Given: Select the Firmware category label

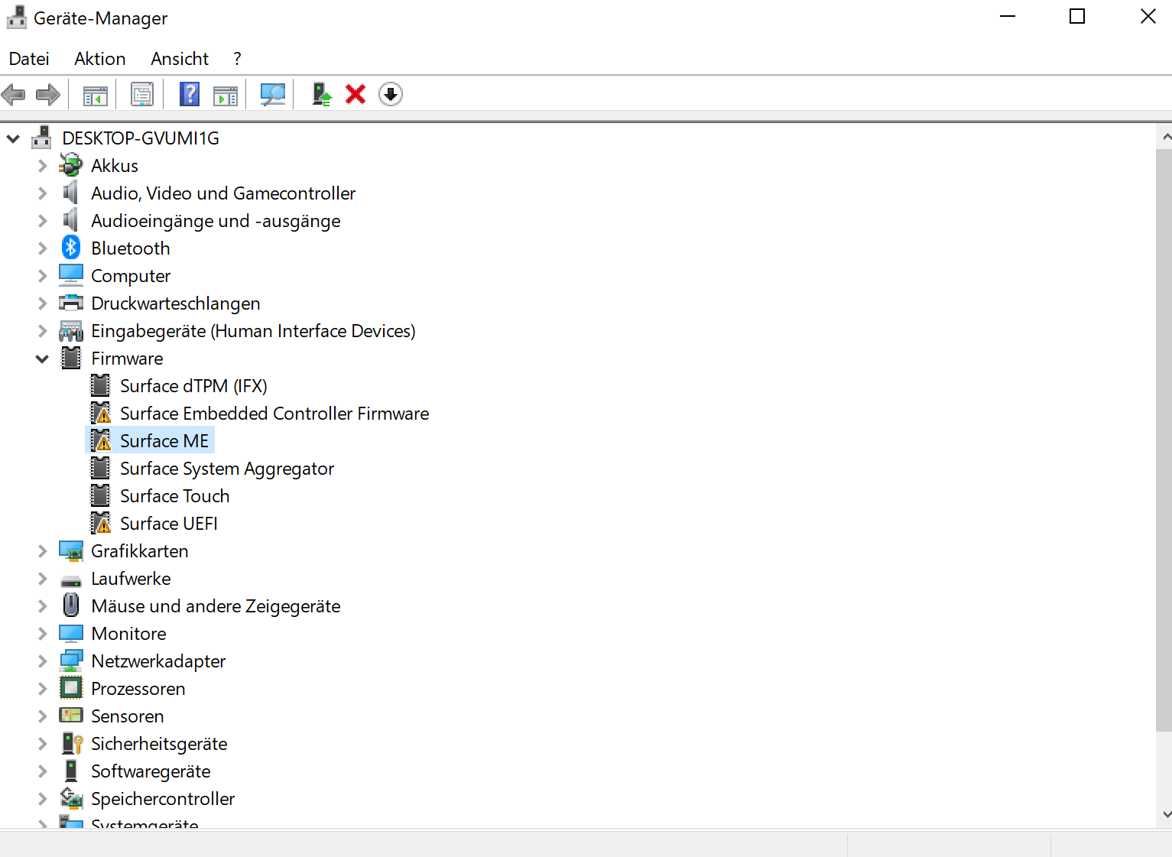Looking at the screenshot, I should [x=127, y=358].
